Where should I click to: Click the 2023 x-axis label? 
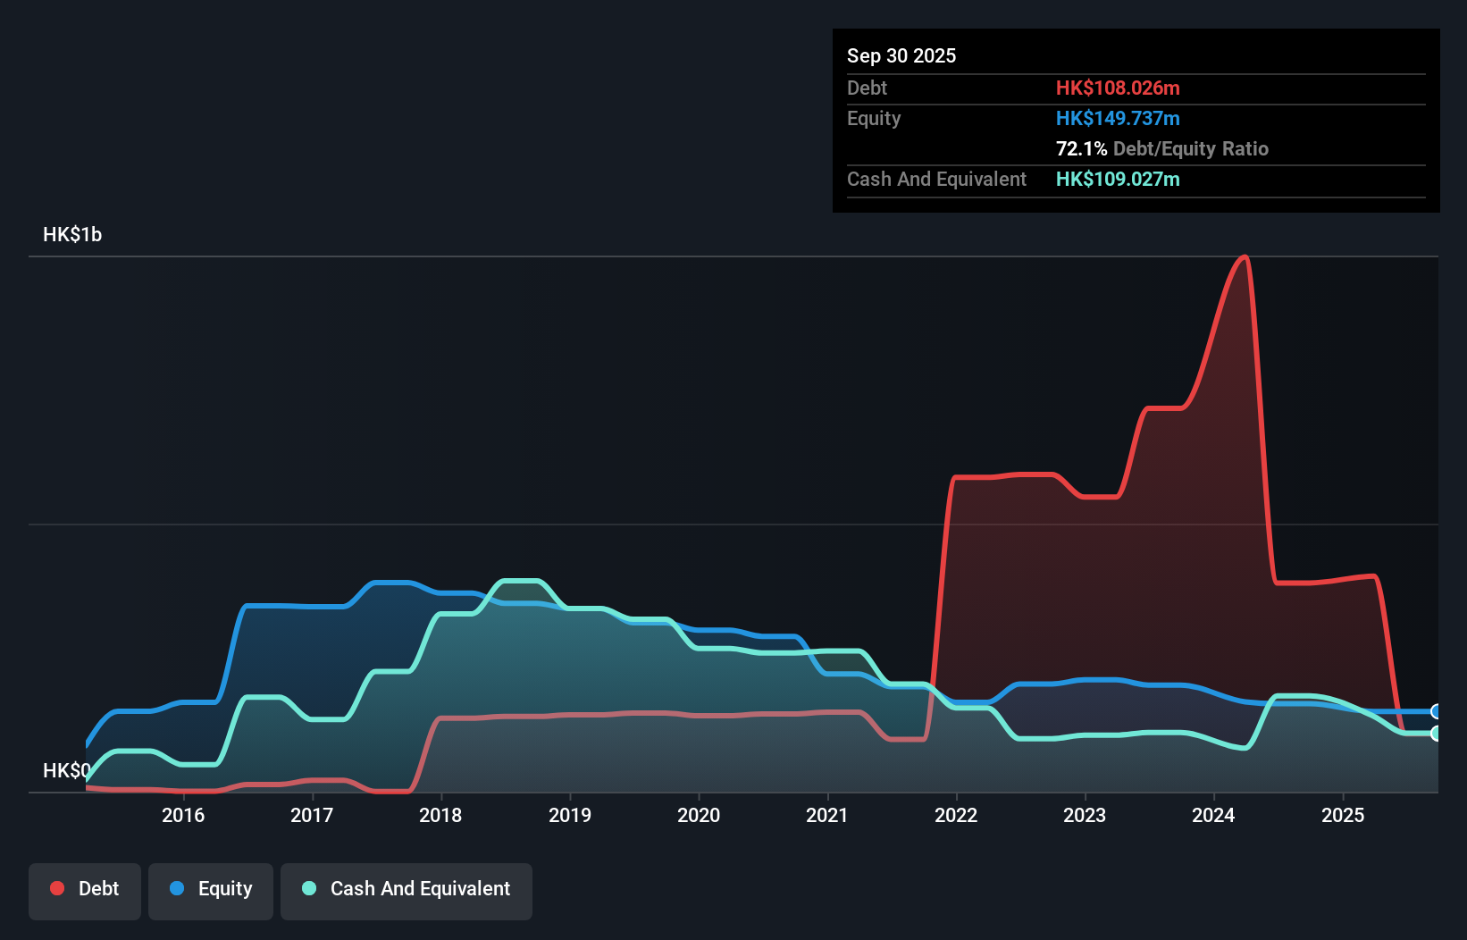click(1085, 815)
